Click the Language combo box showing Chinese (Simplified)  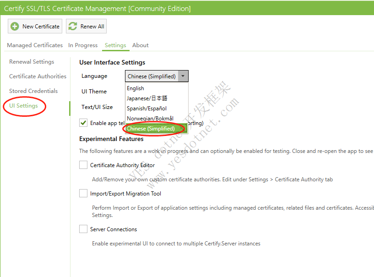point(157,76)
